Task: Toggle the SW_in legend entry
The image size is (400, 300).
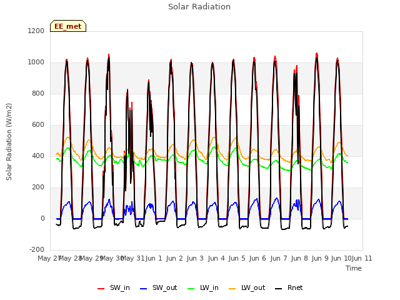Action: 114,287
